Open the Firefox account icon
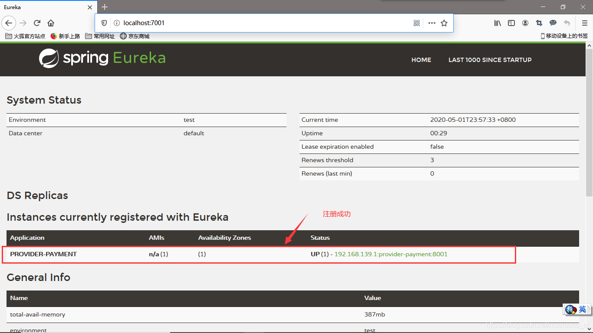The height and width of the screenshot is (333, 593). tap(525, 23)
